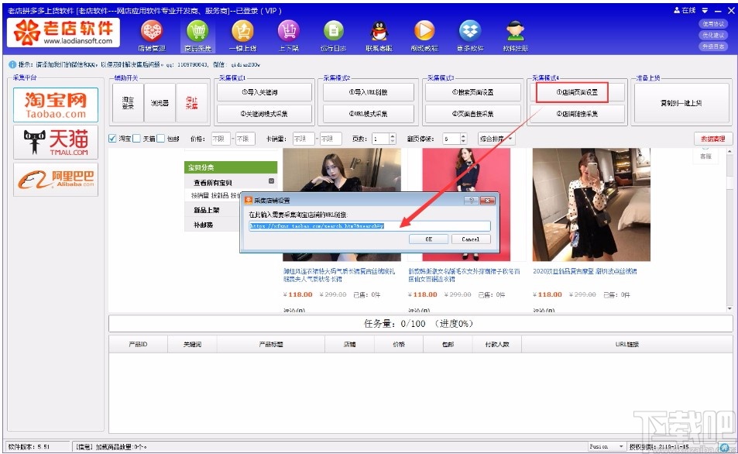This screenshot has height=454, width=738.
Task: Open the 综合排序 sorting dropdown
Action: pos(497,137)
